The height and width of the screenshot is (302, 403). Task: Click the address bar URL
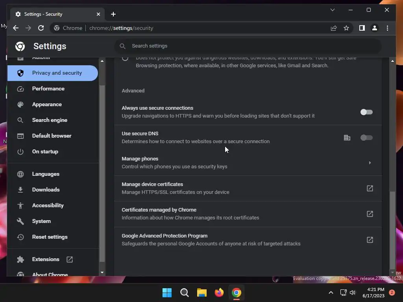(121, 28)
